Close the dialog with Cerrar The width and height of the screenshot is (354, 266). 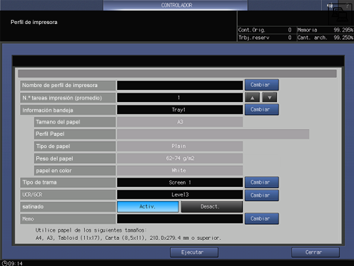click(x=315, y=252)
